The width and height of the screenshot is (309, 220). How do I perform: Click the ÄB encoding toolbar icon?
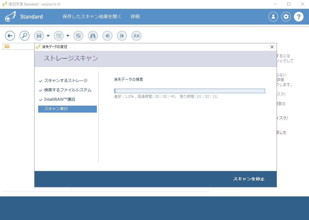[x=136, y=36]
